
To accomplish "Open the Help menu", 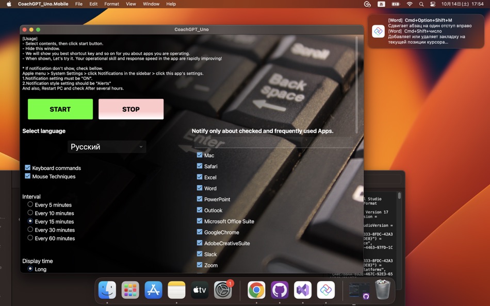I will [171, 4].
